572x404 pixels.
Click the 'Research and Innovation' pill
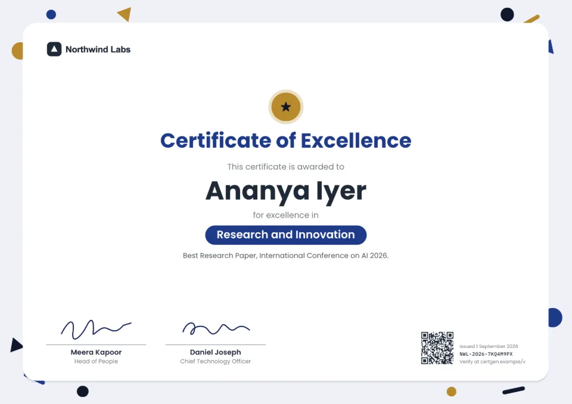(x=286, y=235)
